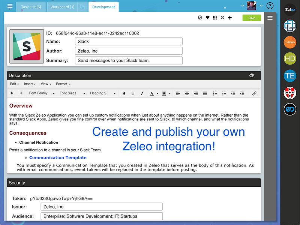300x225 pixels.
Task: Click the Channel Notification bullet text
Action: click(39, 142)
